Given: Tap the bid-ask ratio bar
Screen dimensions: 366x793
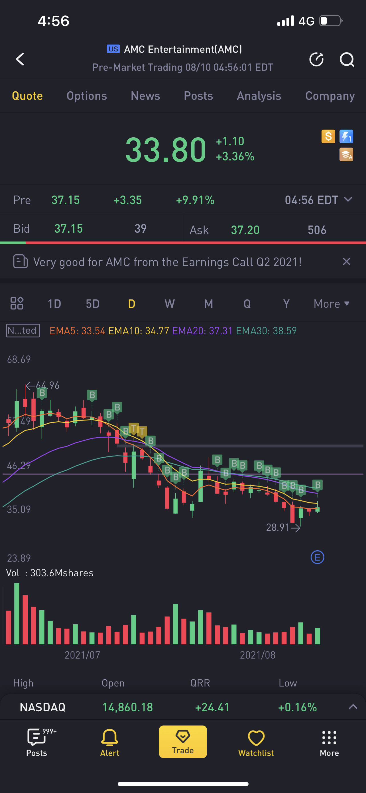Looking at the screenshot, I should 183,243.
